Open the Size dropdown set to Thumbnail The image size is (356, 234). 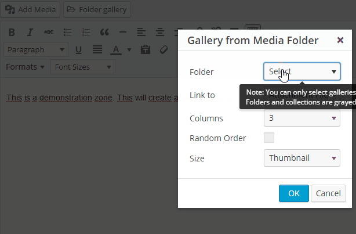[x=301, y=158]
